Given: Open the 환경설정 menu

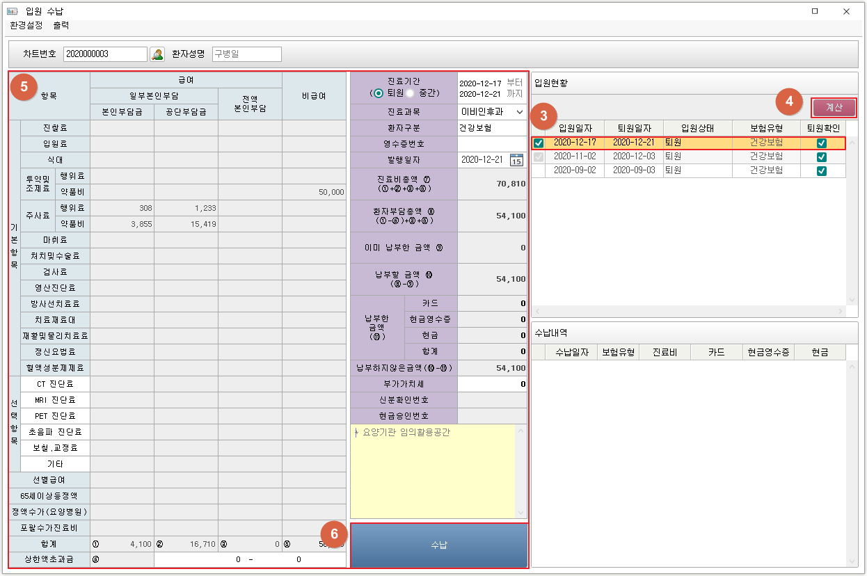Looking at the screenshot, I should click(26, 26).
